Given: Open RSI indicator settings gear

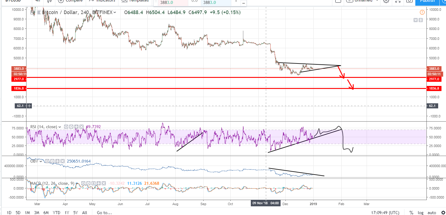Looking at the screenshot, I should coord(71,127).
